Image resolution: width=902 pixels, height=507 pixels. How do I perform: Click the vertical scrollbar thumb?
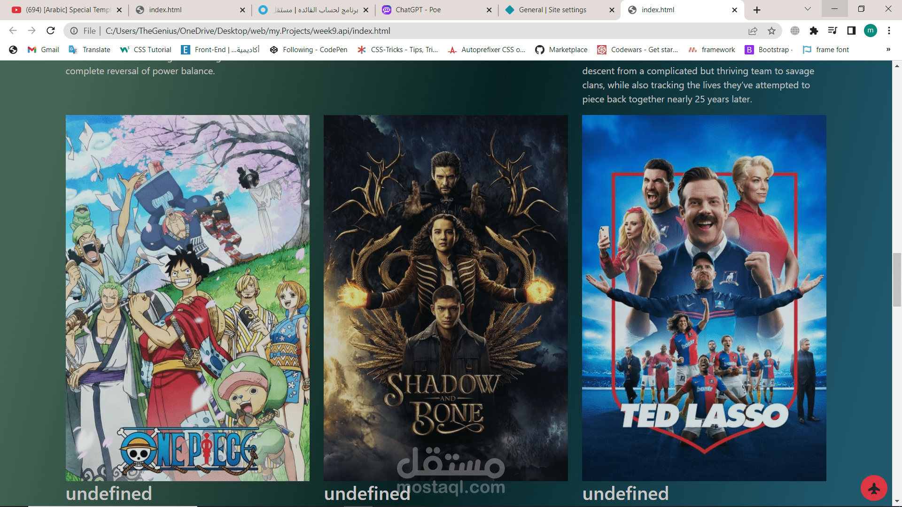[897, 280]
